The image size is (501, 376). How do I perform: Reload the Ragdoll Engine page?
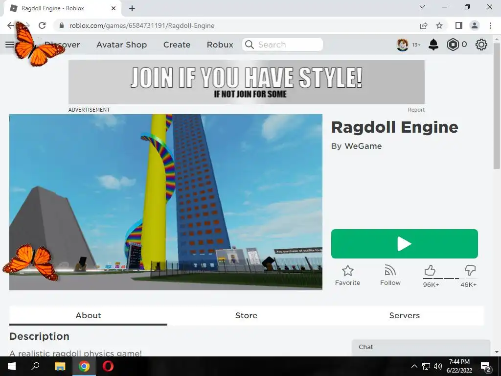click(42, 25)
